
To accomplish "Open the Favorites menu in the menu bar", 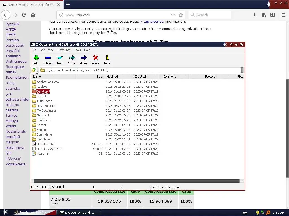I will [x=64, y=50].
